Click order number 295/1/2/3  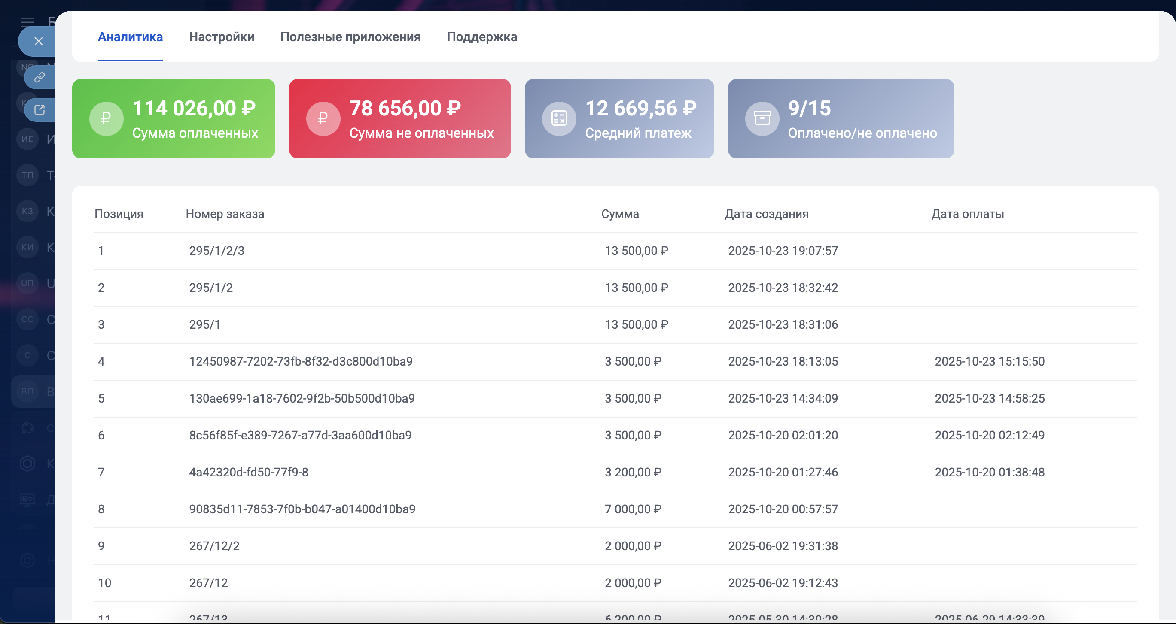click(x=216, y=251)
